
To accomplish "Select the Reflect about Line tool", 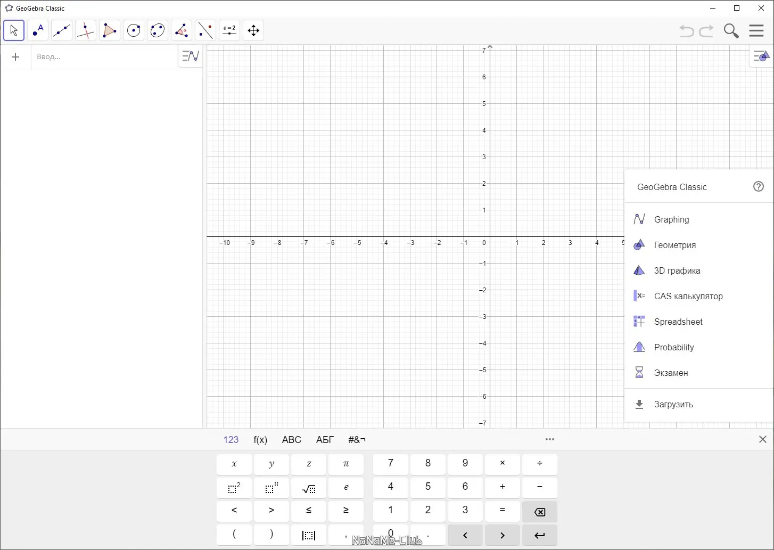I will pyautogui.click(x=205, y=30).
